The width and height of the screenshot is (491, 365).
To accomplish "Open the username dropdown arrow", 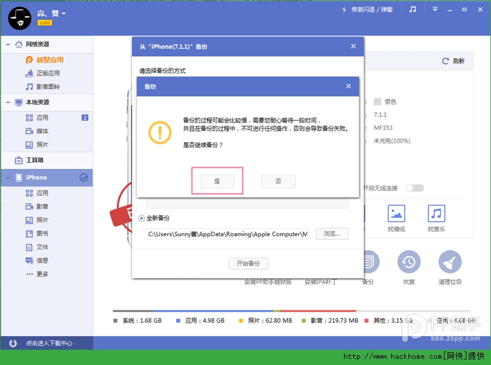I will (x=64, y=13).
